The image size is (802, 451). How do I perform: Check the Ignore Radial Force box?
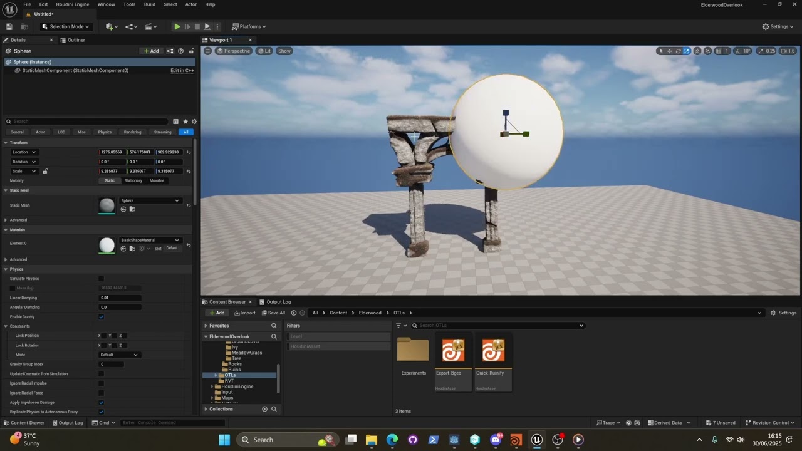(x=102, y=393)
